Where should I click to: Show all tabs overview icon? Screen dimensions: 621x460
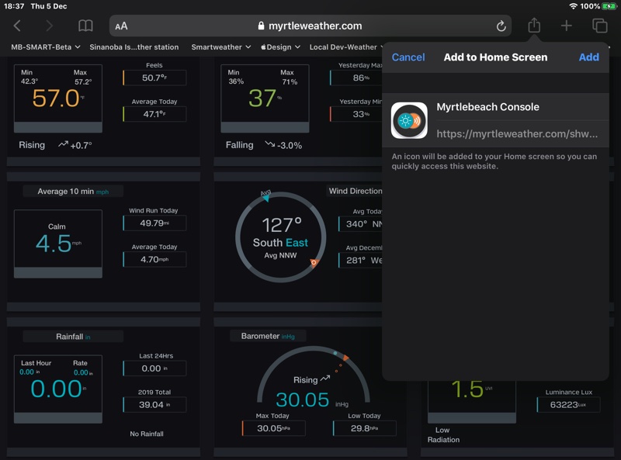tap(599, 26)
